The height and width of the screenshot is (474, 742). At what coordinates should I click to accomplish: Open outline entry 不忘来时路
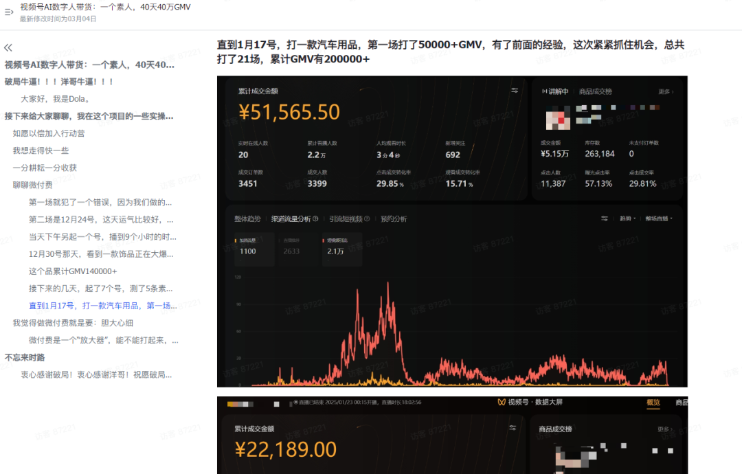coord(25,357)
